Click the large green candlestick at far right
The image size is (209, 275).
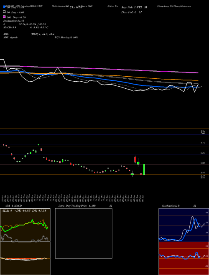[x=144, y=170]
